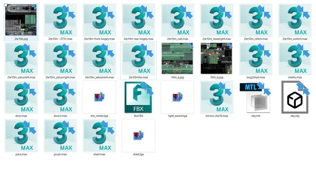
Task: Click the file name label 2te10m_zaluzileft.max
Action: click(x=21, y=77)
